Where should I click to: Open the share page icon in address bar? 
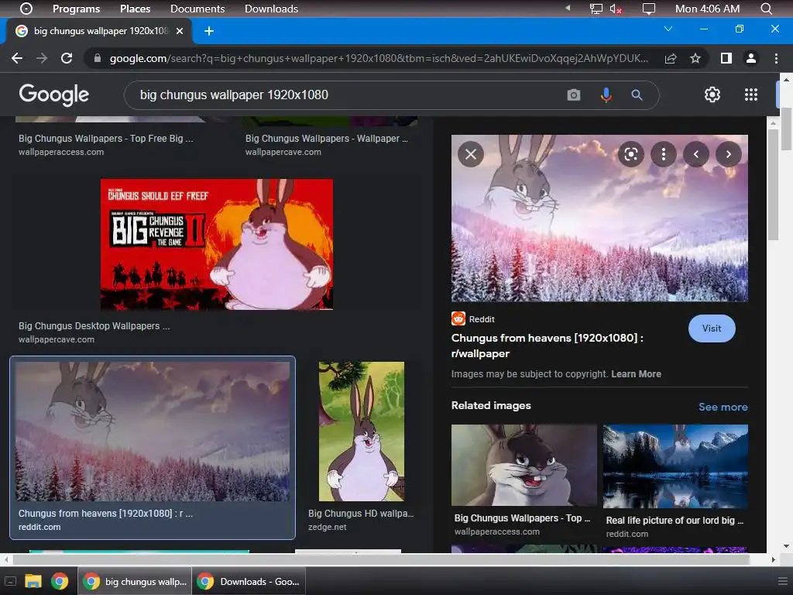[x=671, y=58]
